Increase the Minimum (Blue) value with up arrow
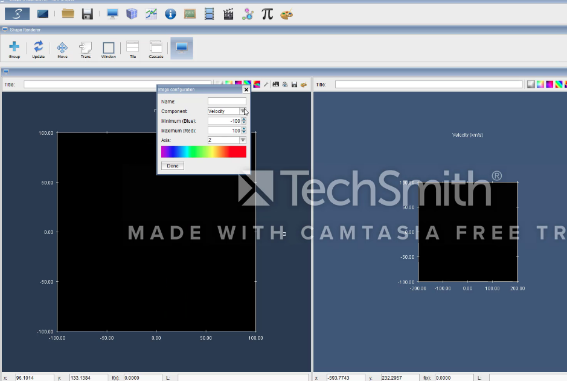 click(244, 119)
